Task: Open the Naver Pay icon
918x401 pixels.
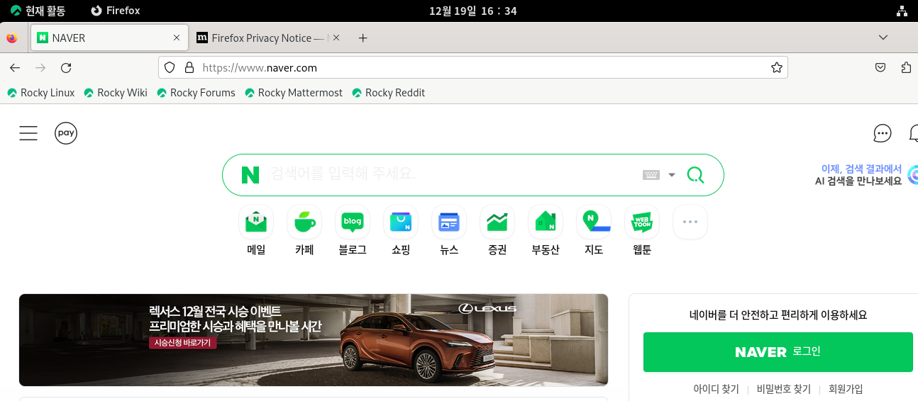Action: 66,132
